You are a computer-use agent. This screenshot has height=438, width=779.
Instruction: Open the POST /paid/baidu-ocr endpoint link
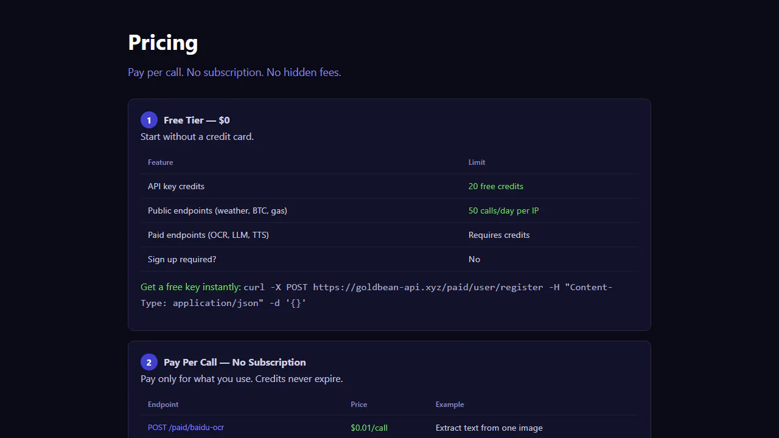(x=186, y=428)
